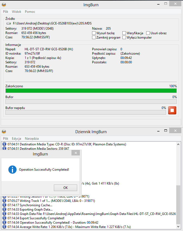
Task: Open the Plik menu in ImgBurn window
Action: click(6, 12)
